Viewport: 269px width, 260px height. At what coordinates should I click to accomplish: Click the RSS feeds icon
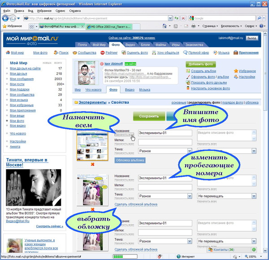pos(176,26)
